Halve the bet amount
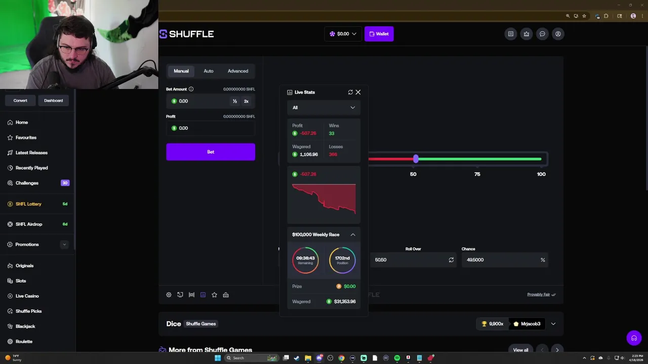648x364 pixels. tap(235, 101)
